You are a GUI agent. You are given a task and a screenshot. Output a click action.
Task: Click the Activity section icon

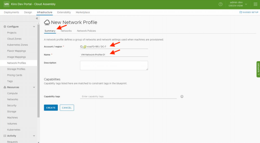click(5, 136)
